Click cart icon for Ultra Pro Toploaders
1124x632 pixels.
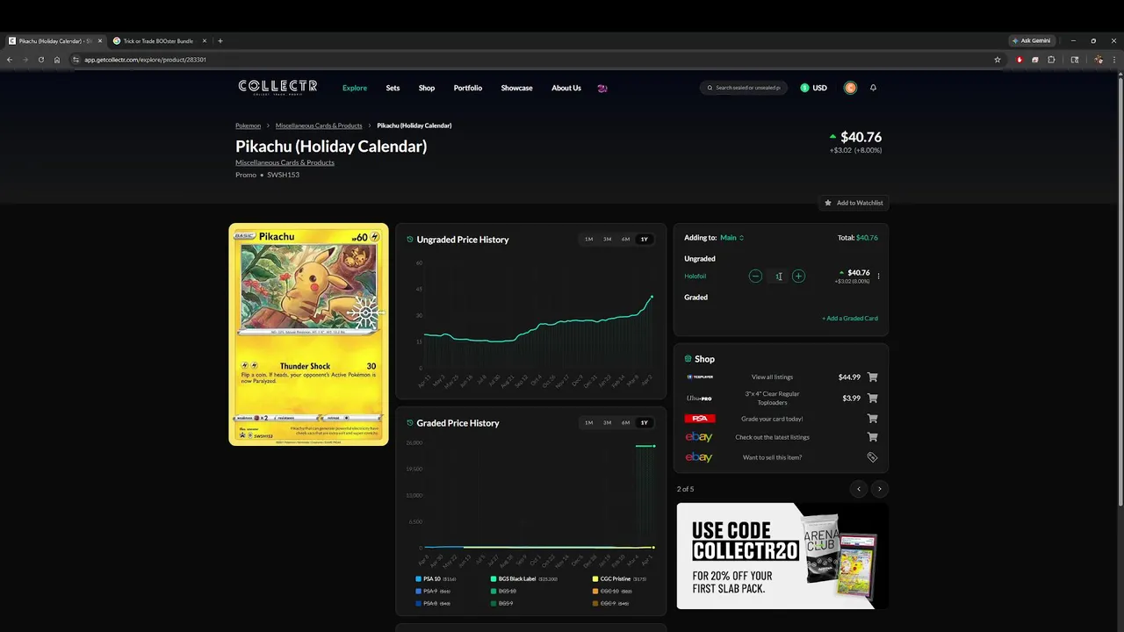(872, 398)
